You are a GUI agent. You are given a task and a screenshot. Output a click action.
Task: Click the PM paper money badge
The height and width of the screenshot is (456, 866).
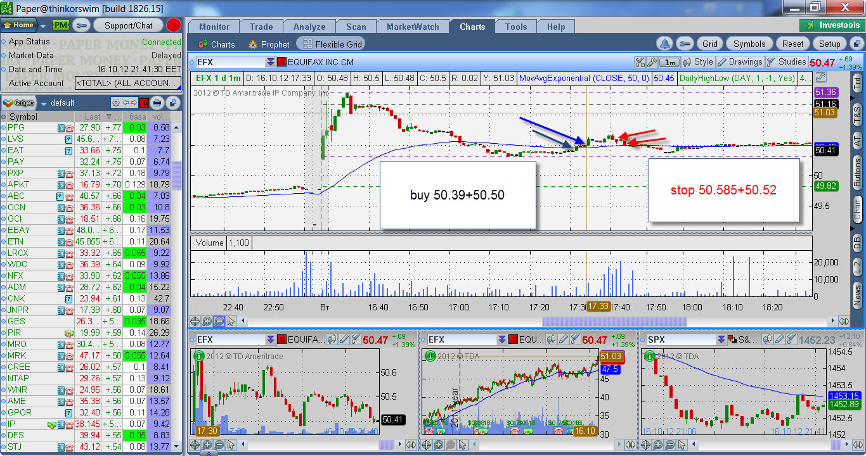point(61,25)
